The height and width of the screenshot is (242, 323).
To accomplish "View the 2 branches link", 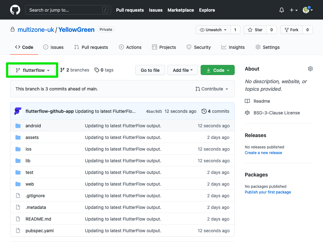I will [x=75, y=70].
